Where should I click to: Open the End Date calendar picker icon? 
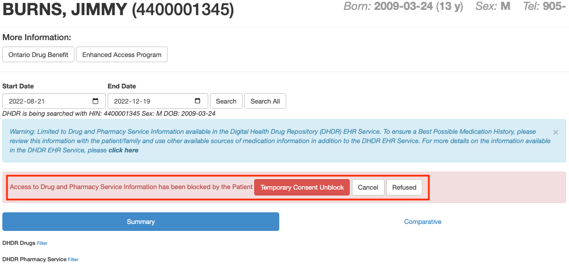pos(198,101)
